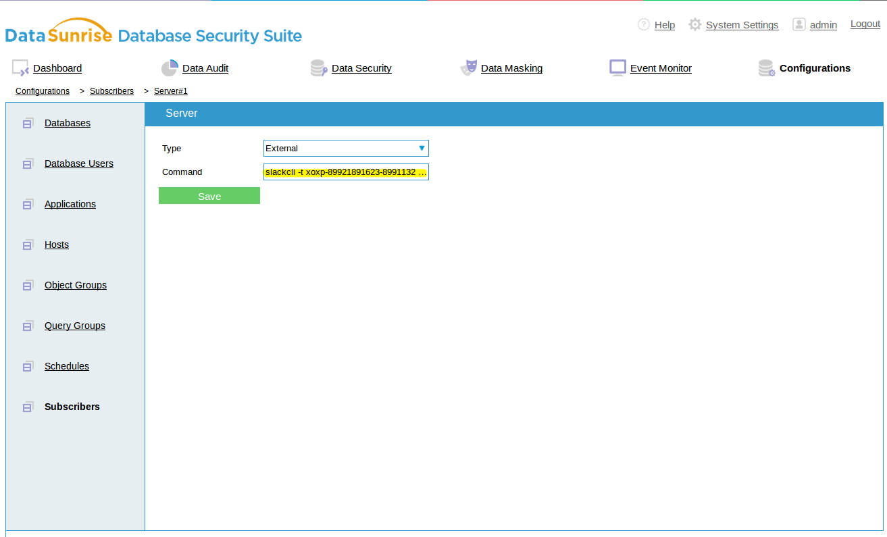Open the Data Masking menu
Screen dimensions: 887x537
(511, 68)
